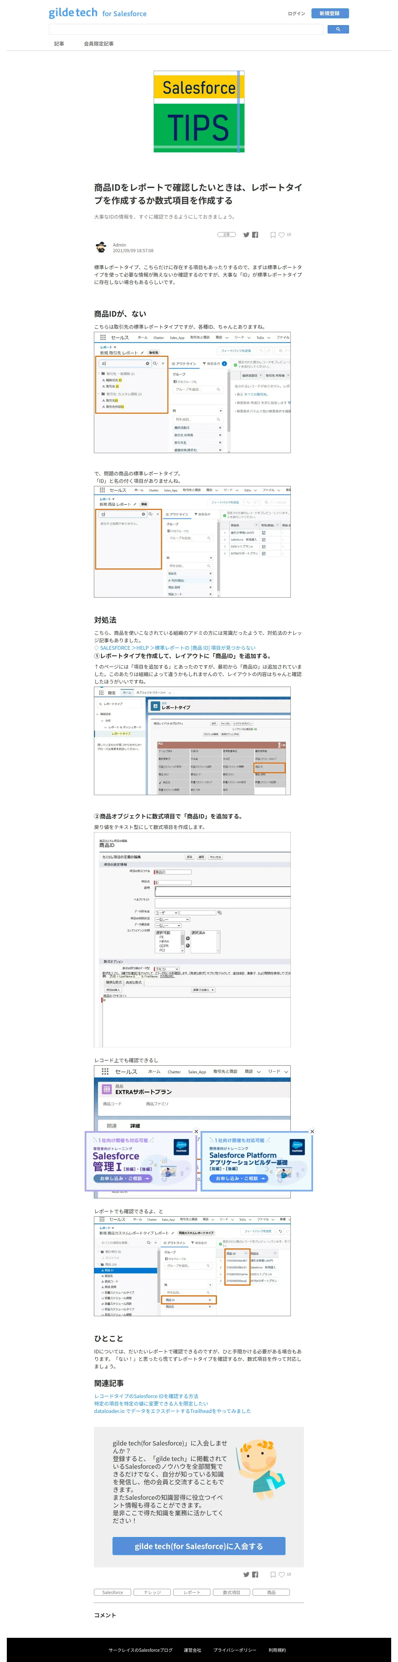Click gilde tech(for Salesforce)に入会する button

point(199,1546)
